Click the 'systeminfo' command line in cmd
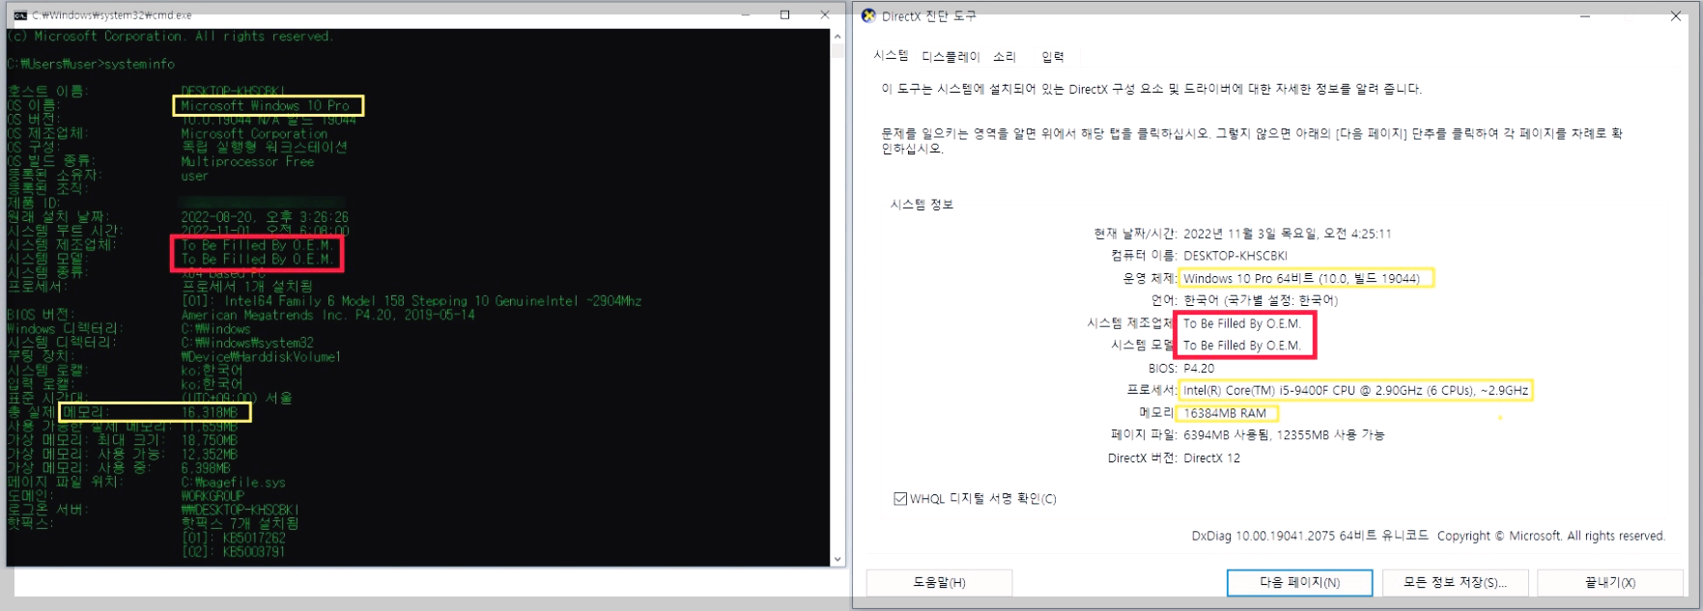 (91, 64)
